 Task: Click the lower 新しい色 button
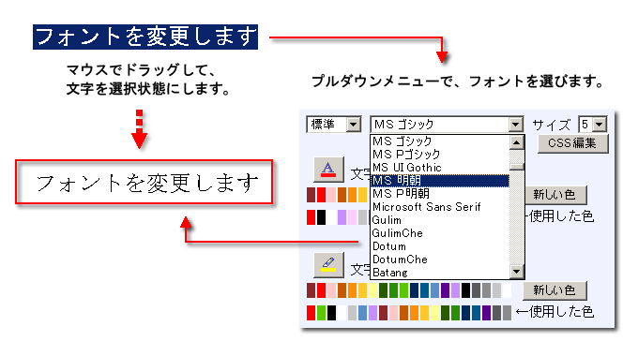click(x=554, y=290)
